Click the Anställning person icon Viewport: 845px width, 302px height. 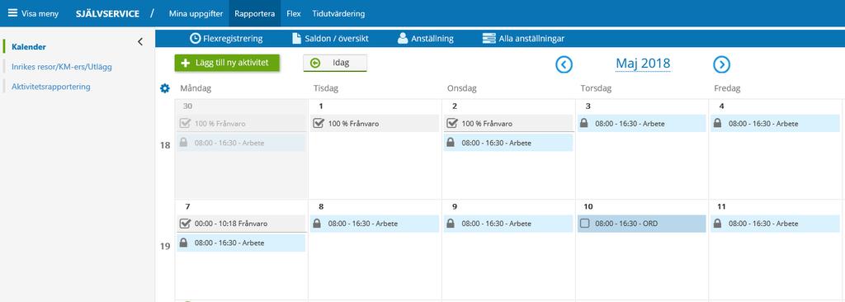(403, 38)
